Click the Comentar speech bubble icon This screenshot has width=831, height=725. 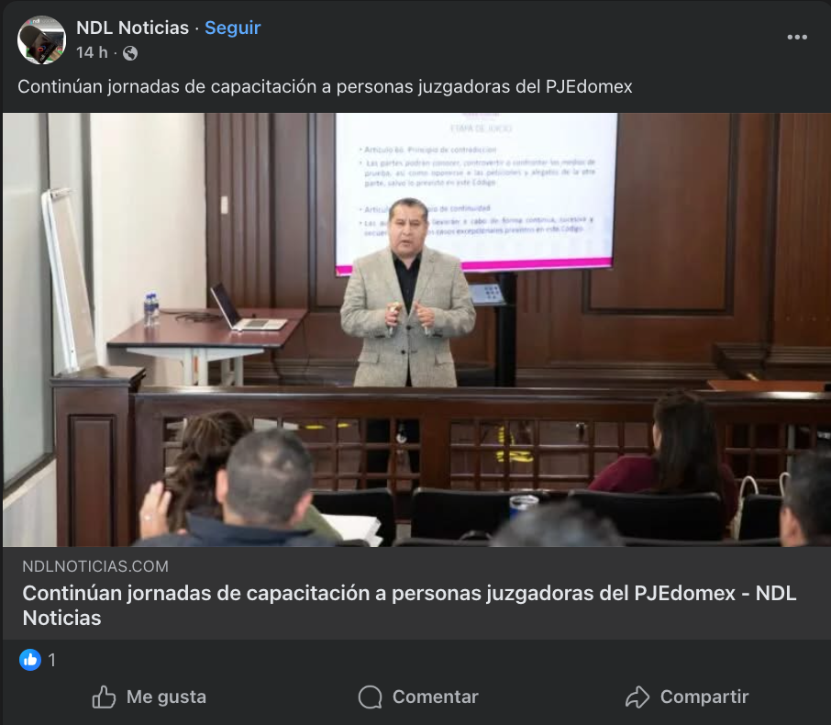coord(370,697)
